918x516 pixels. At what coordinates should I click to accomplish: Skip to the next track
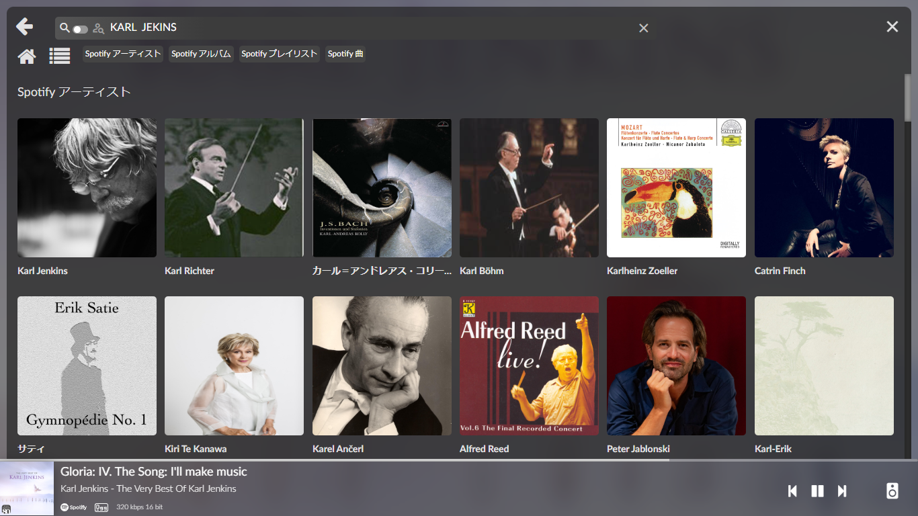tap(842, 491)
